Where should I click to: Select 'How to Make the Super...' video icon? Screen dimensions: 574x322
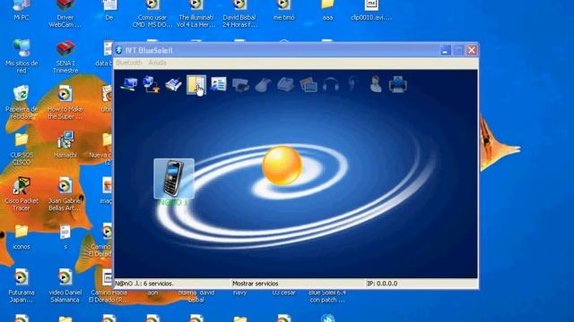[65, 102]
